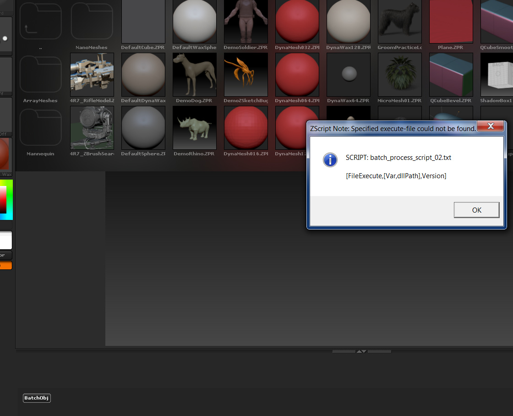
Task: Select the DemoRhino.ZPR project
Action: (195, 128)
